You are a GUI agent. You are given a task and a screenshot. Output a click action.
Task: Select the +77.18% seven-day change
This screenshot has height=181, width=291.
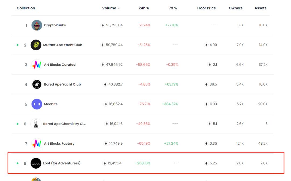pos(171,25)
